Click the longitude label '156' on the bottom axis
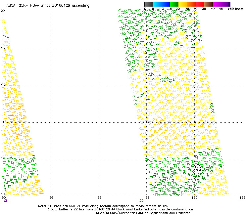This screenshot has width=245, height=215. pyautogui.click(x=99, y=198)
